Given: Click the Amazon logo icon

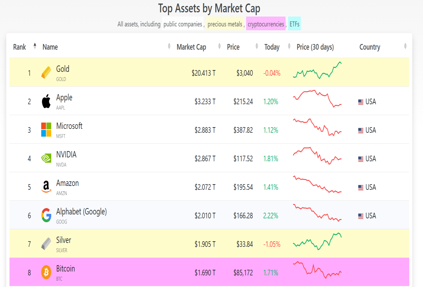Looking at the screenshot, I should [x=46, y=187].
